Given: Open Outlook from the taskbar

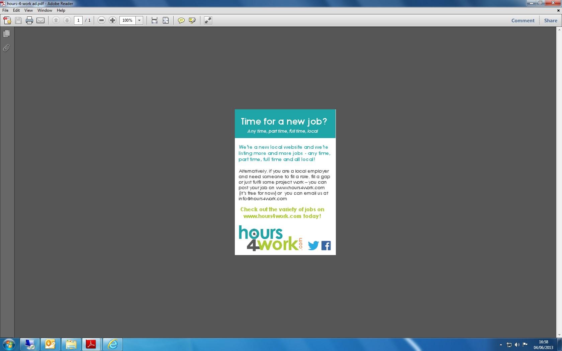Looking at the screenshot, I should point(50,344).
